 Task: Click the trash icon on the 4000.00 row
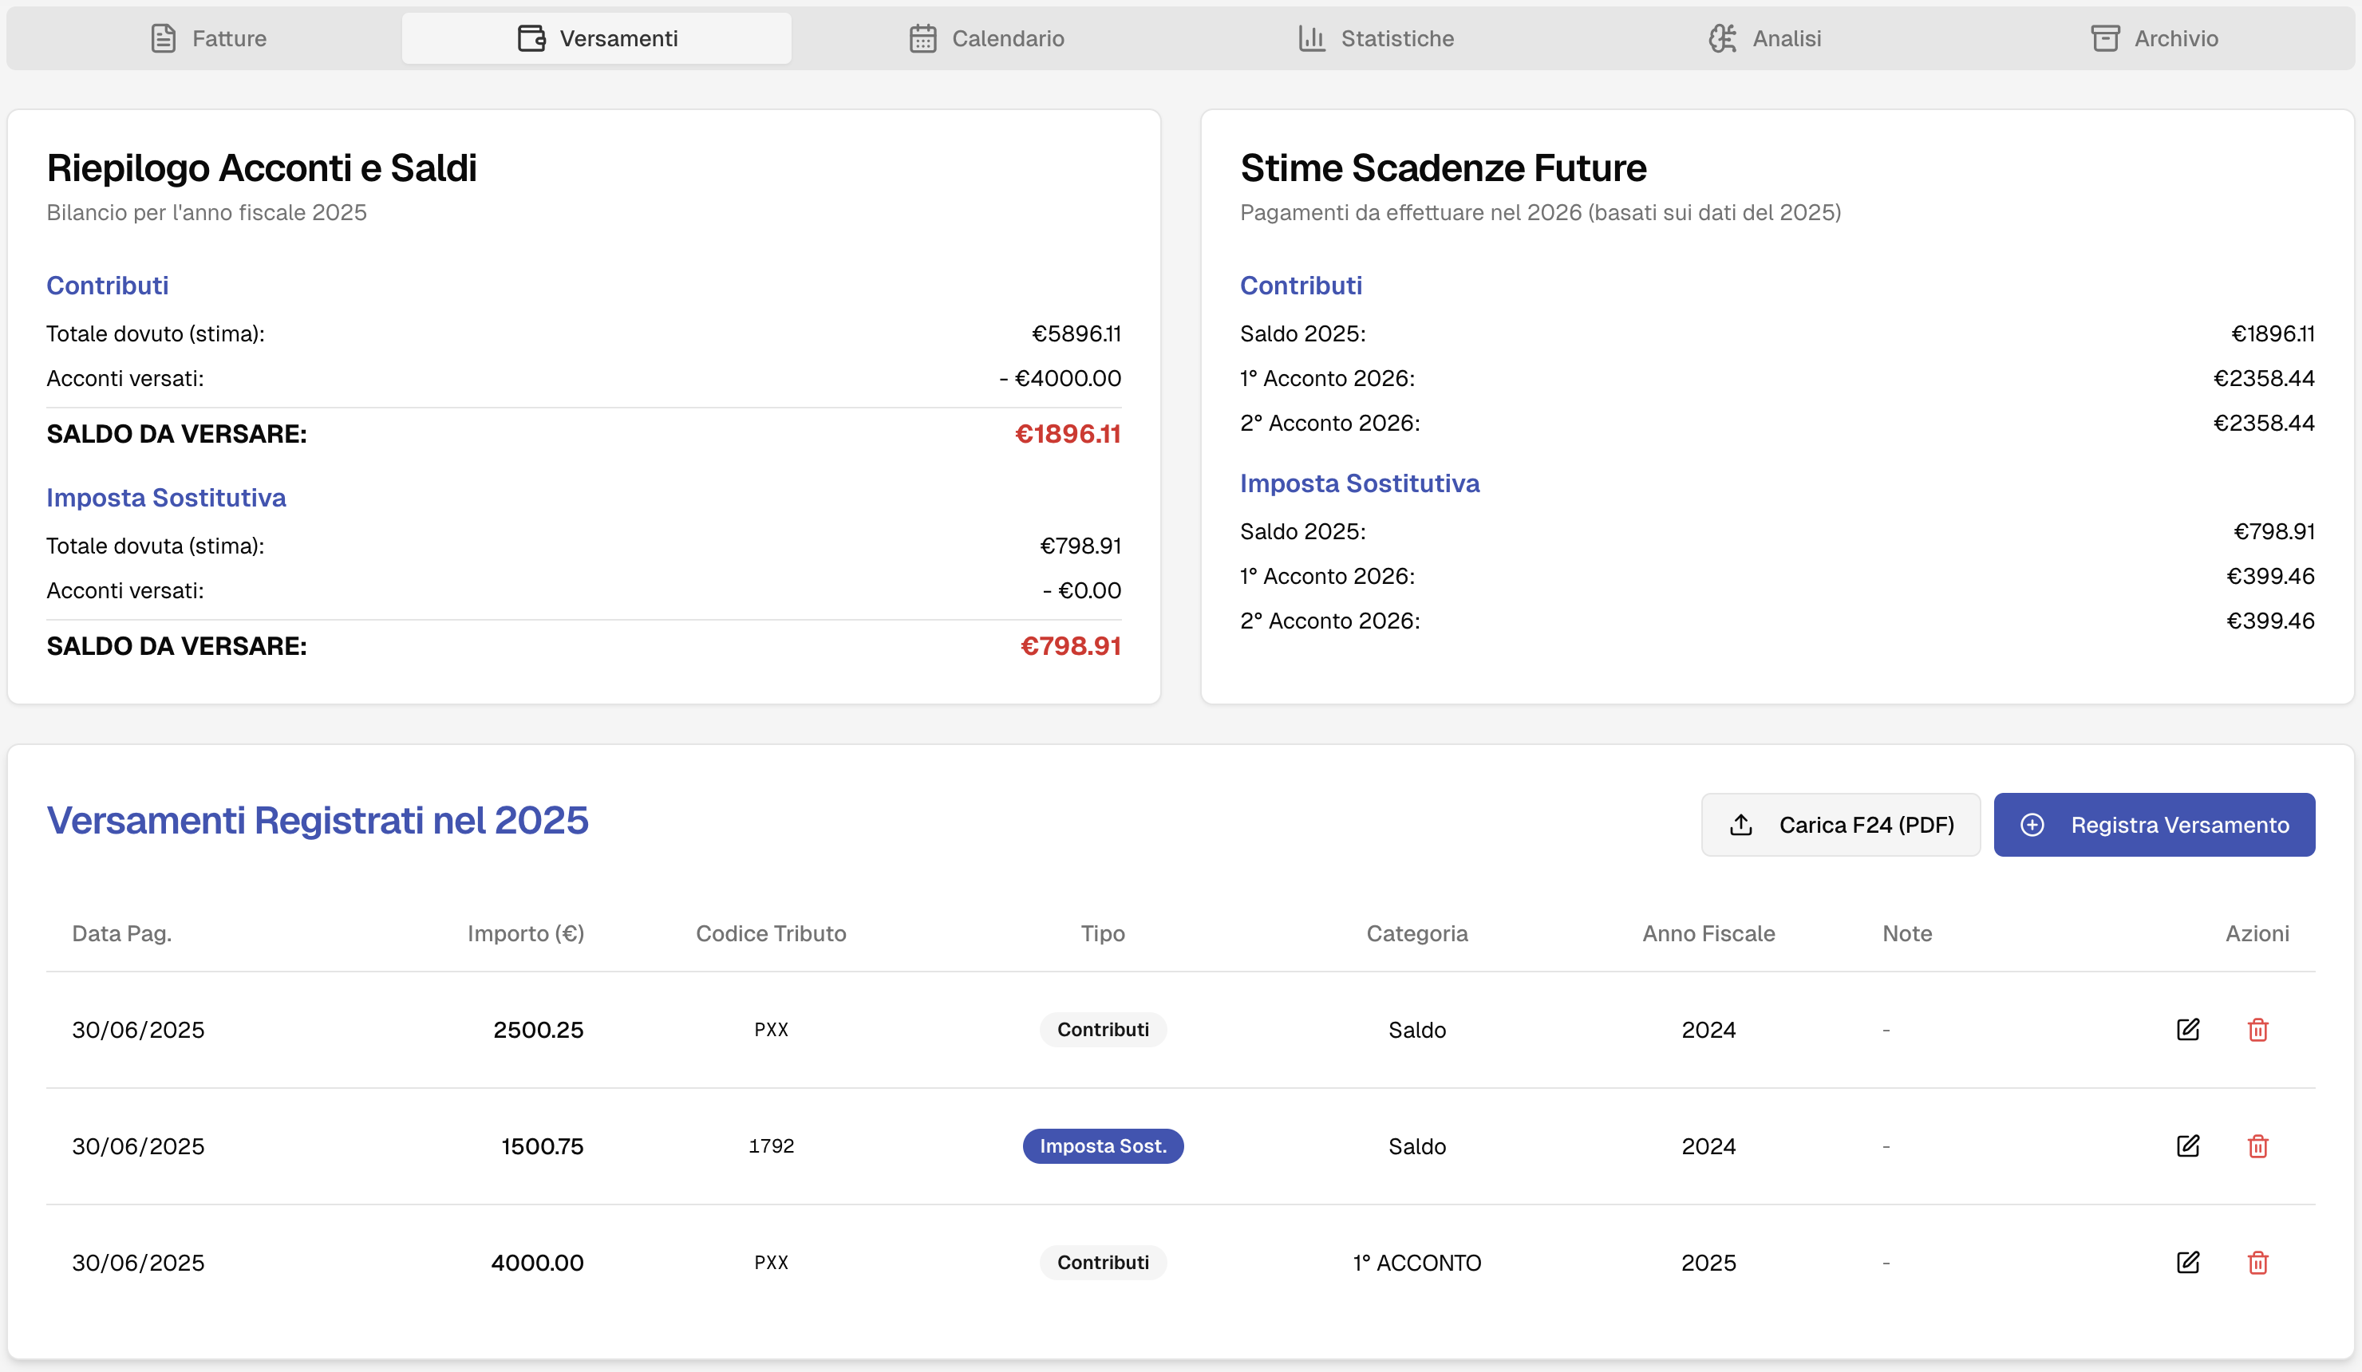click(2258, 1263)
